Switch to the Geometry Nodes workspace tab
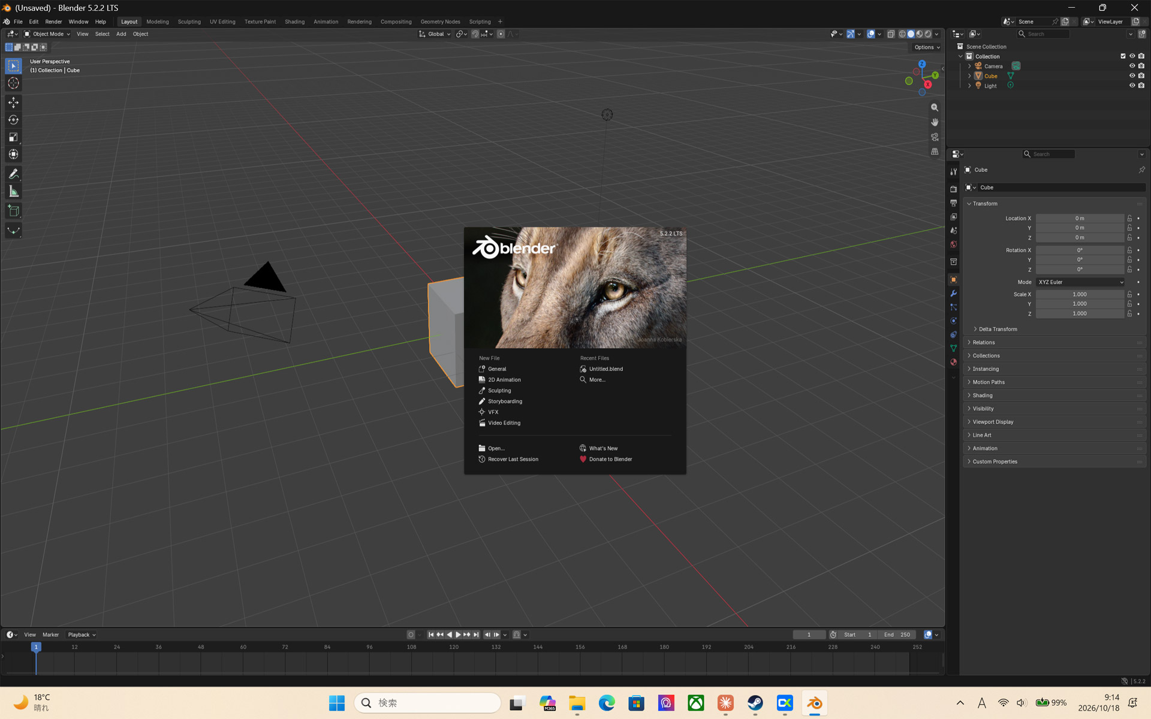Screen dimensions: 1151x719 coord(440,22)
